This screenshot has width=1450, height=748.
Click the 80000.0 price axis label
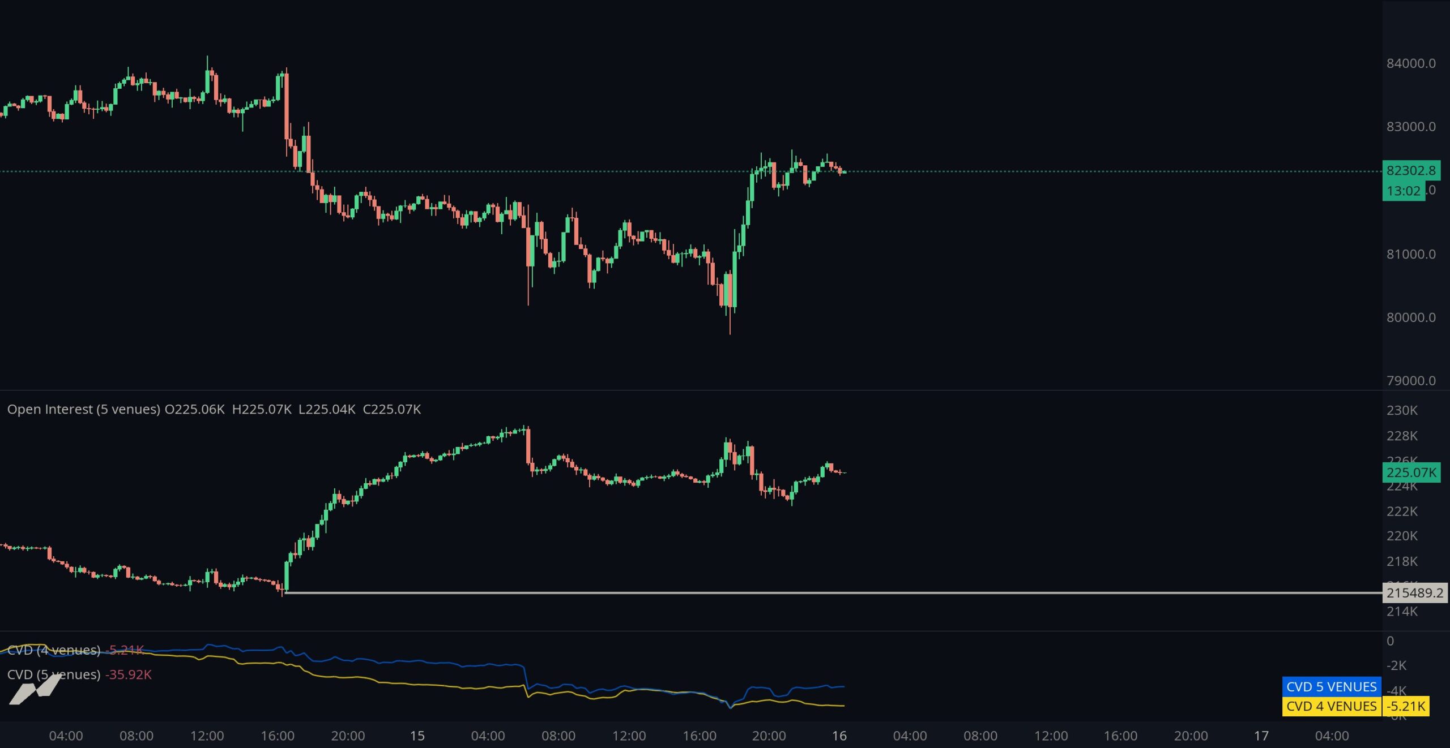point(1411,317)
